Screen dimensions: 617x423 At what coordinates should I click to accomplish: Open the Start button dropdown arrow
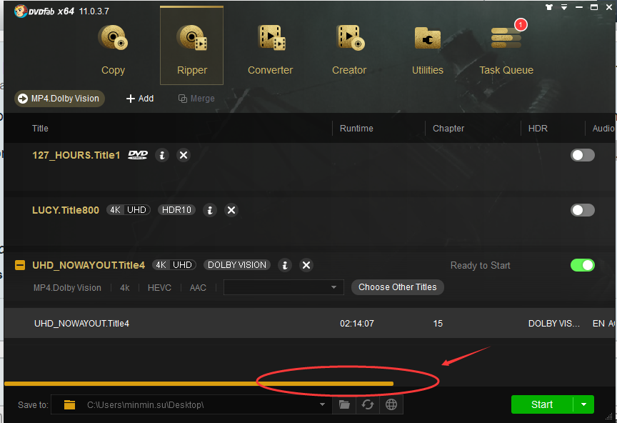(583, 404)
